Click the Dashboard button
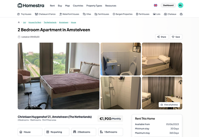 (168, 5)
